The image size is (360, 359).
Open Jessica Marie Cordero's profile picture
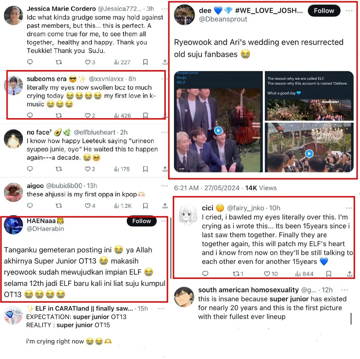click(x=13, y=15)
